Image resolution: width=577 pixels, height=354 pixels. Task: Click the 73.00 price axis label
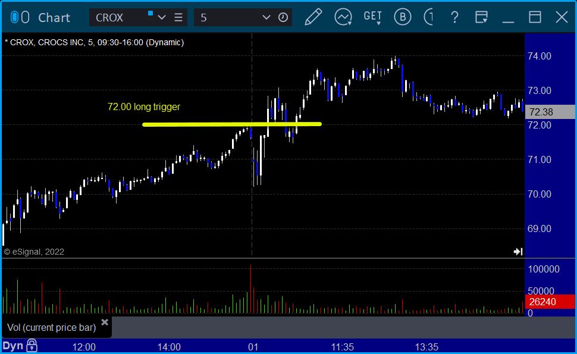coord(540,90)
